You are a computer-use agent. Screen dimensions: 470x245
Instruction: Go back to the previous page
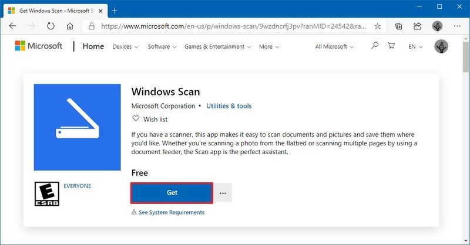(x=12, y=26)
